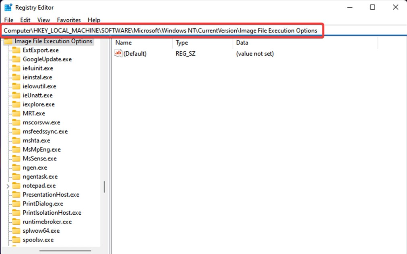407x254 pixels.
Task: Click the tree pane vertical scrollbar thumb
Action: pos(104,187)
